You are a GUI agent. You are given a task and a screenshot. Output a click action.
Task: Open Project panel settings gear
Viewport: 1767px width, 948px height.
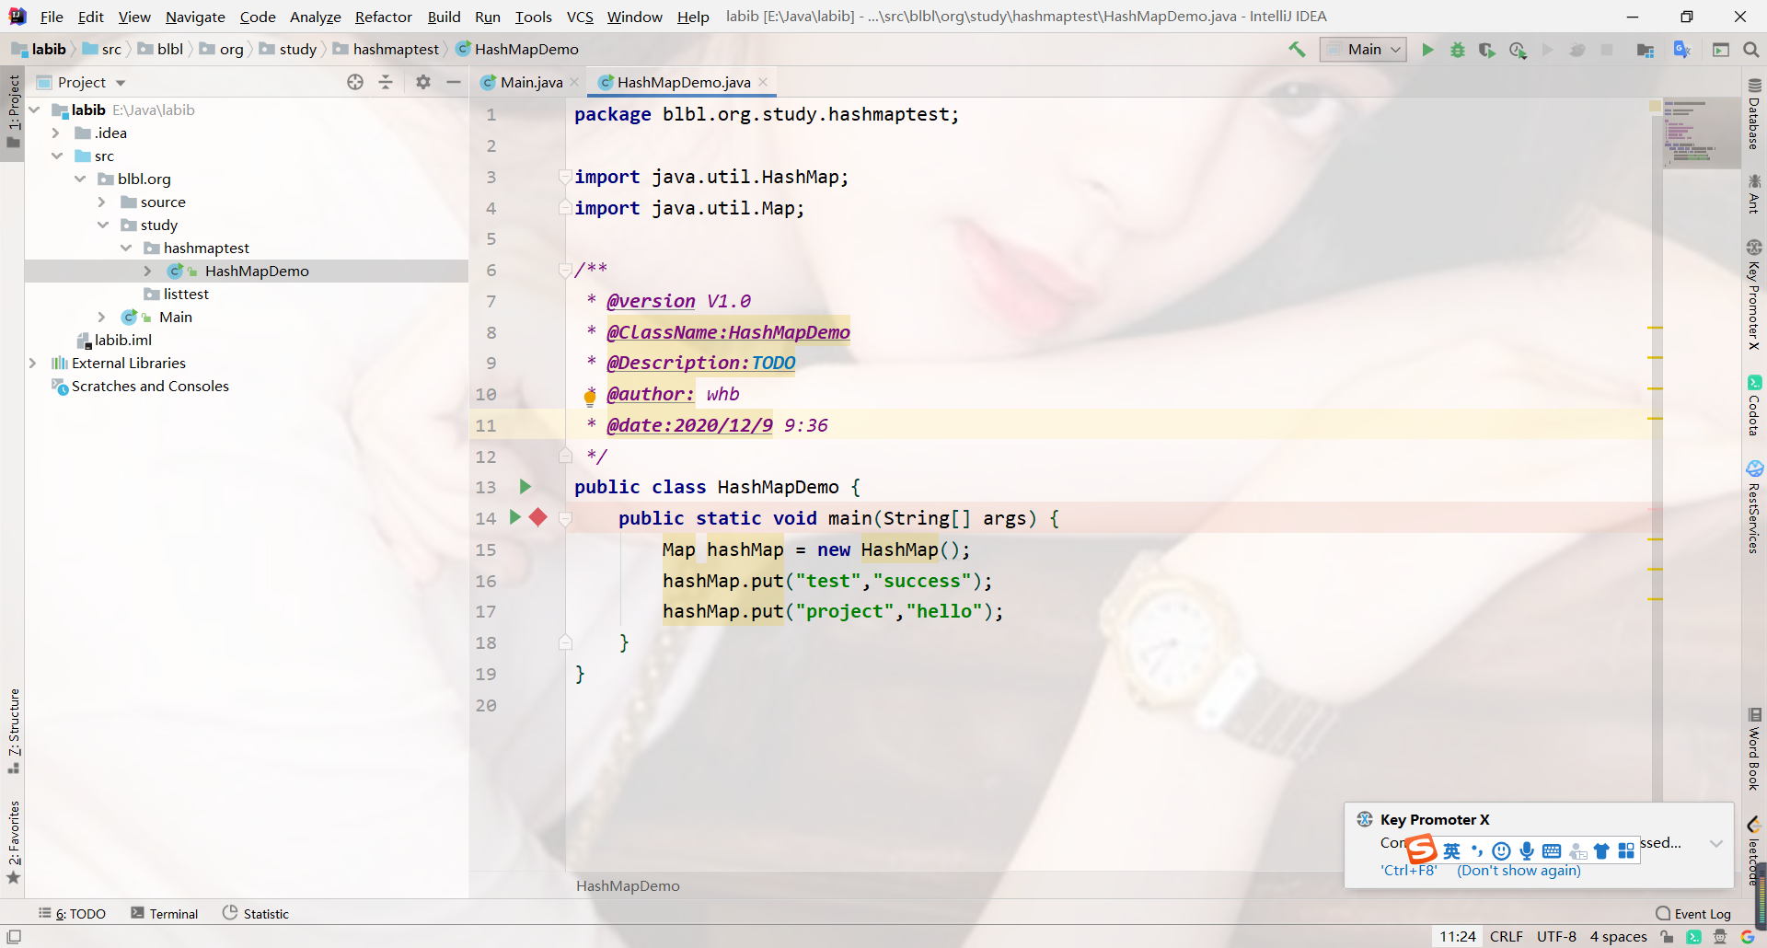(x=423, y=82)
